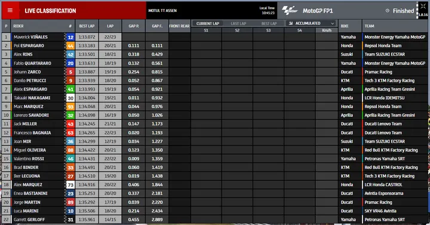Click the MotoGP FP1 session label
Viewport: 430px width, 225px height.
[318, 11]
